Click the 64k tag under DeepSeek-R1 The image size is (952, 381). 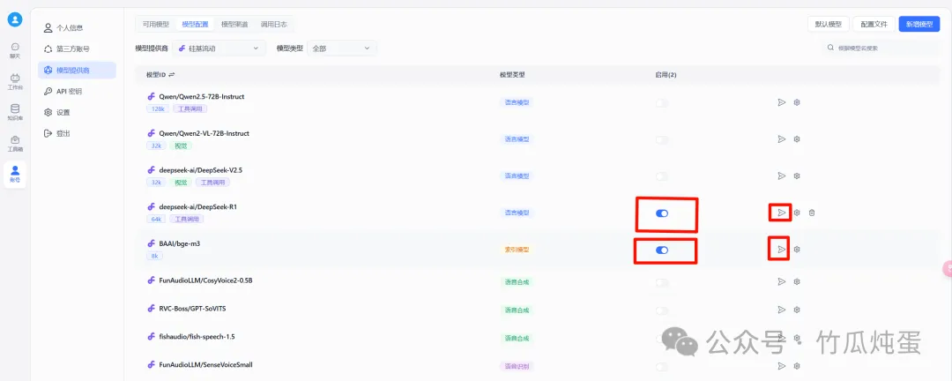[155, 219]
